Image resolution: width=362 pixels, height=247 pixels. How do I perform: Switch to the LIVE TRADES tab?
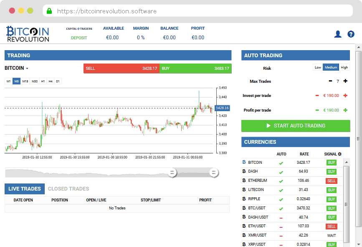point(25,189)
